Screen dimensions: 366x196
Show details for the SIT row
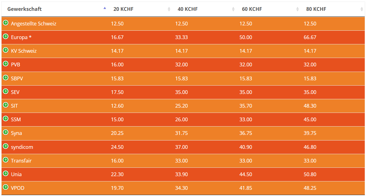point(6,105)
